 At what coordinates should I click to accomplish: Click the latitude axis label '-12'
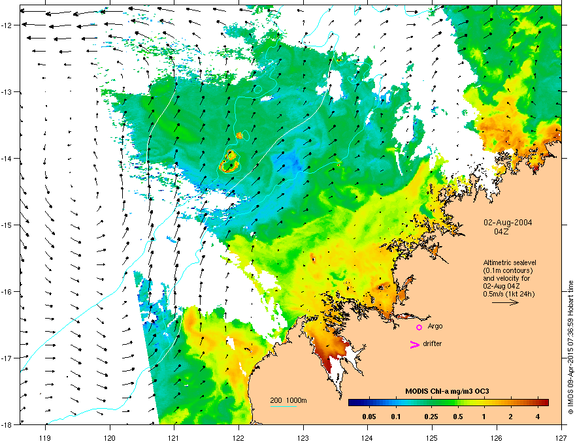point(7,25)
